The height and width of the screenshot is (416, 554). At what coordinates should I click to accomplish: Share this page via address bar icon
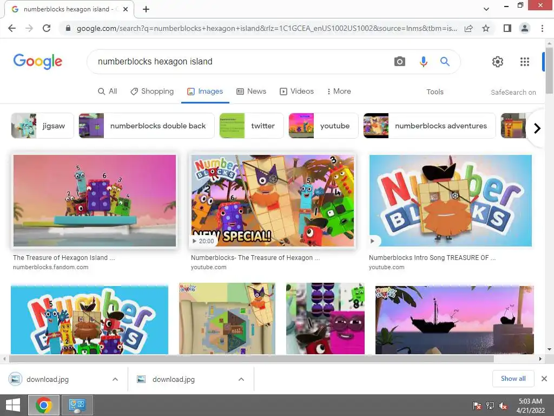(469, 28)
